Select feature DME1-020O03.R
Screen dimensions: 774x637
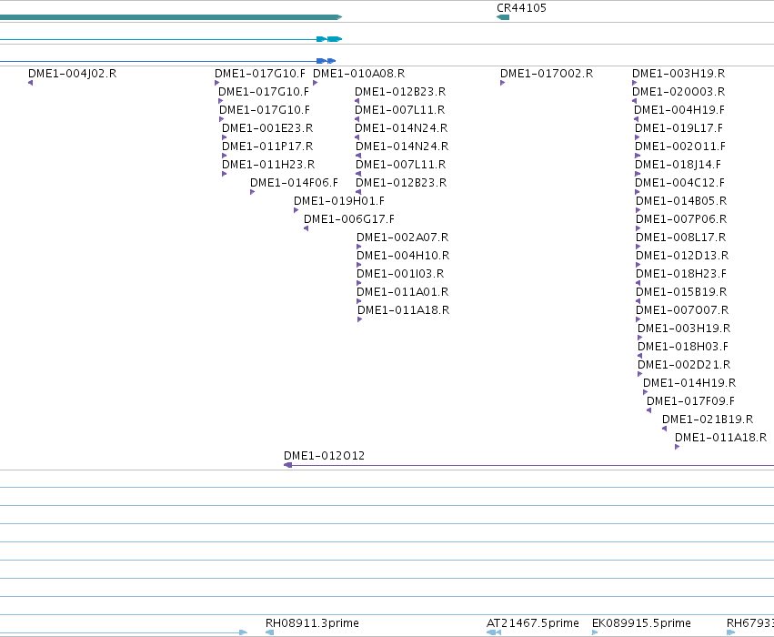679,92
